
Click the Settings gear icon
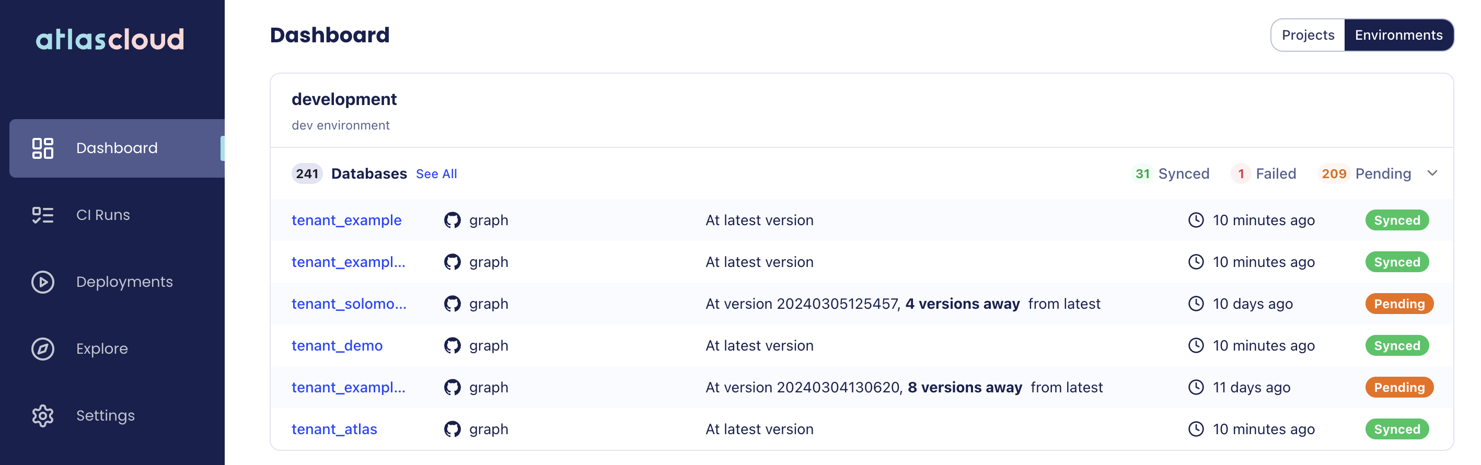pyautogui.click(x=42, y=415)
